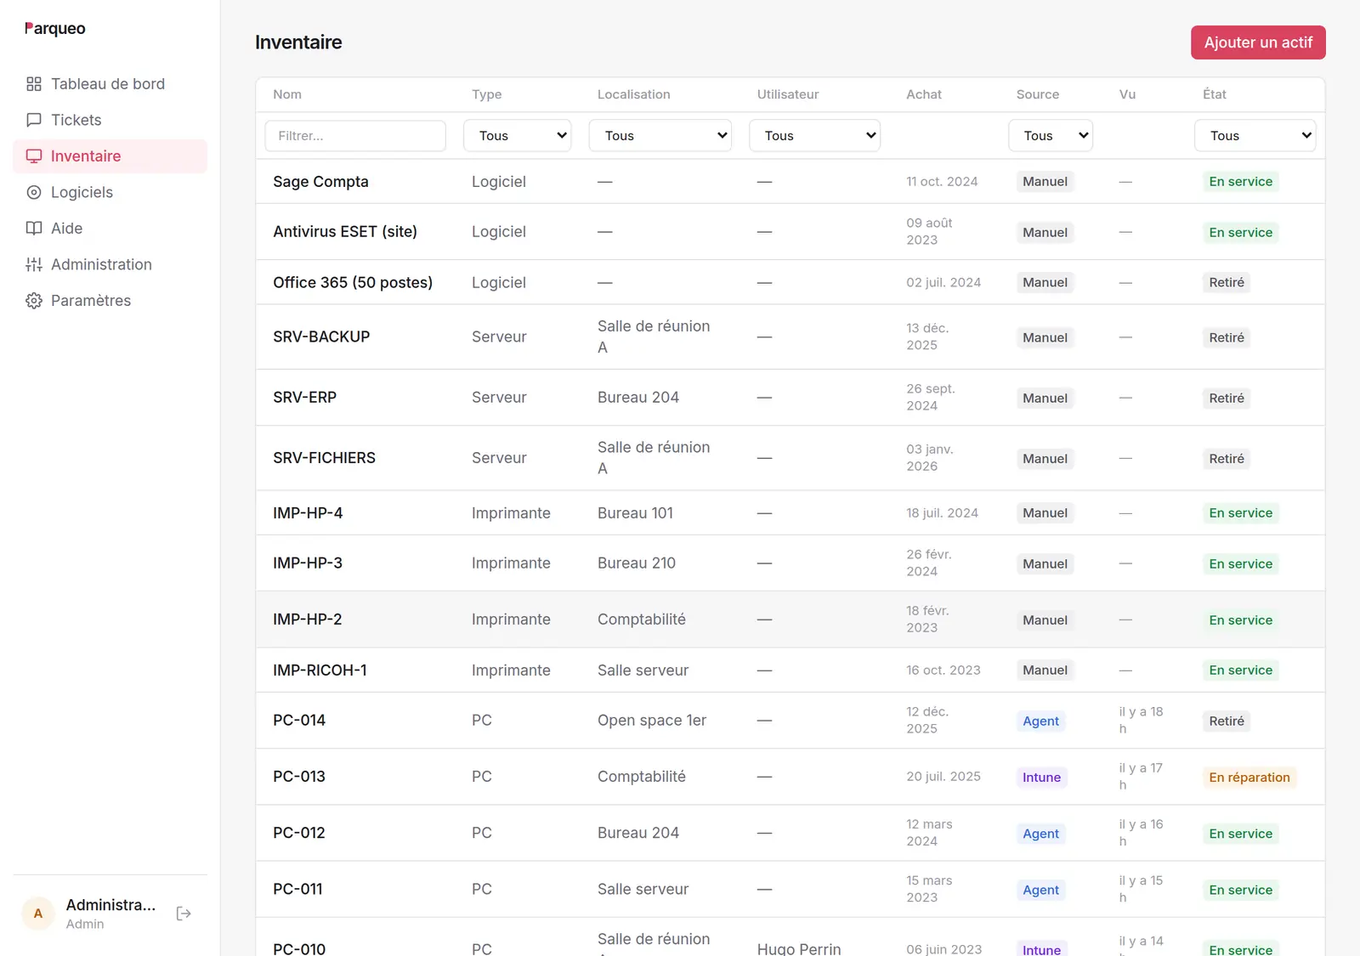Click the Paramètres gear icon
The height and width of the screenshot is (956, 1360).
pyautogui.click(x=34, y=301)
